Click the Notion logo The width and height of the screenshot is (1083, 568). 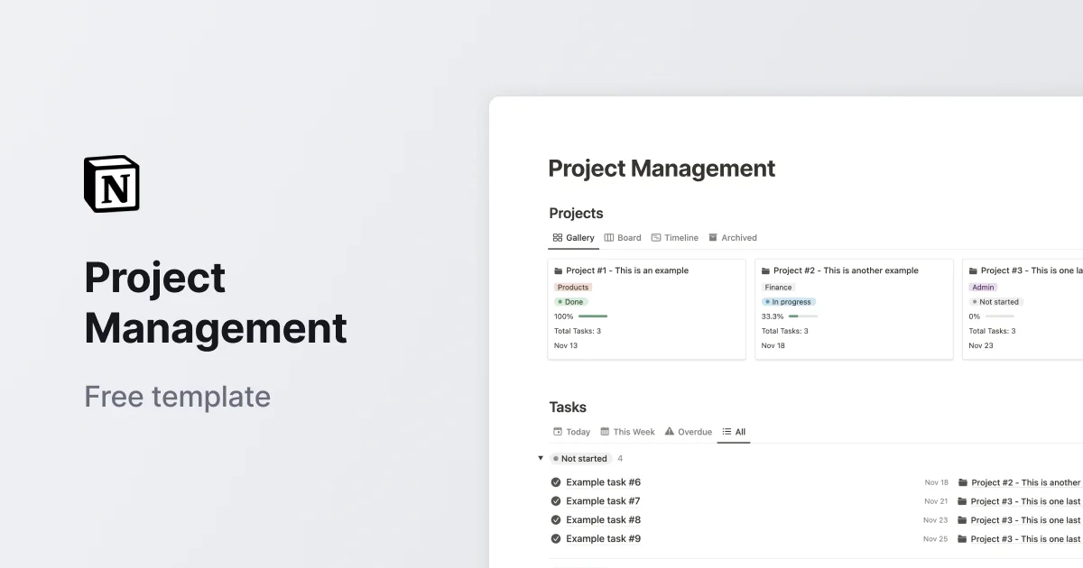111,183
